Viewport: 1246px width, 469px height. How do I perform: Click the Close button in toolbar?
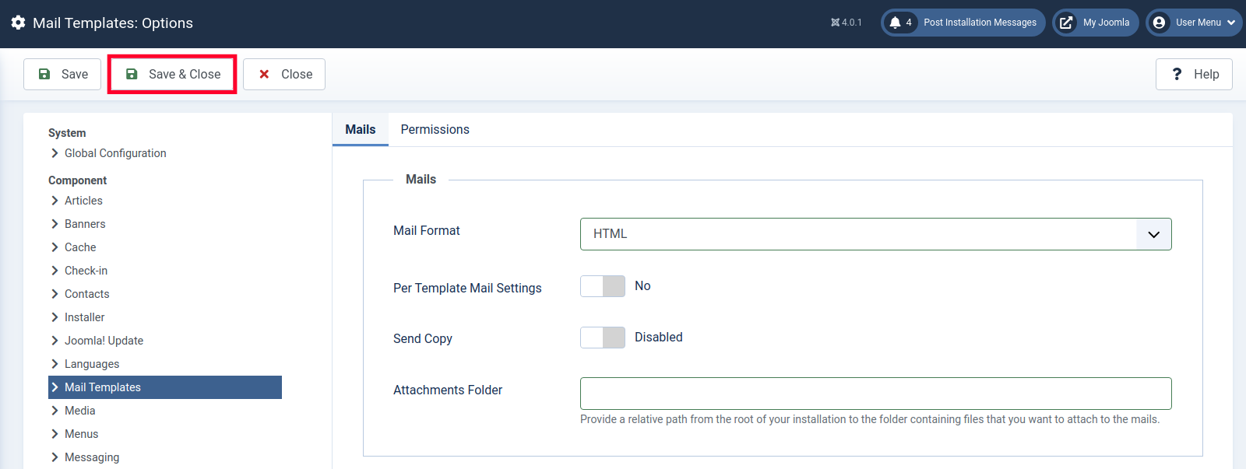284,74
